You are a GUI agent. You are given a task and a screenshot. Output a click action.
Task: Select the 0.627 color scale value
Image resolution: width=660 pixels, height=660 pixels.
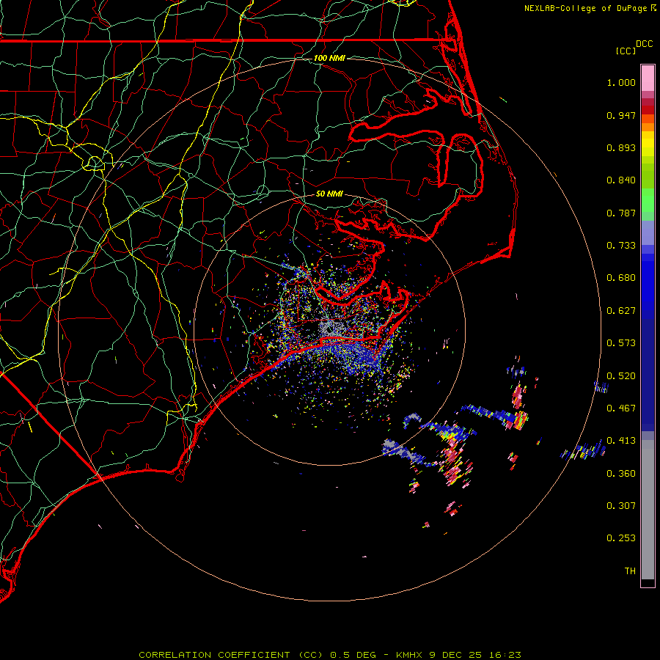[621, 311]
